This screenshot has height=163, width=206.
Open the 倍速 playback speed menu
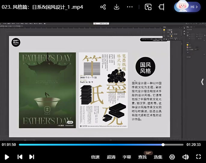click(95, 157)
